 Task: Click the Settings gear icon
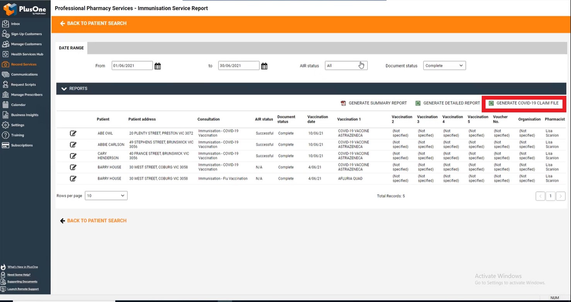5,125
